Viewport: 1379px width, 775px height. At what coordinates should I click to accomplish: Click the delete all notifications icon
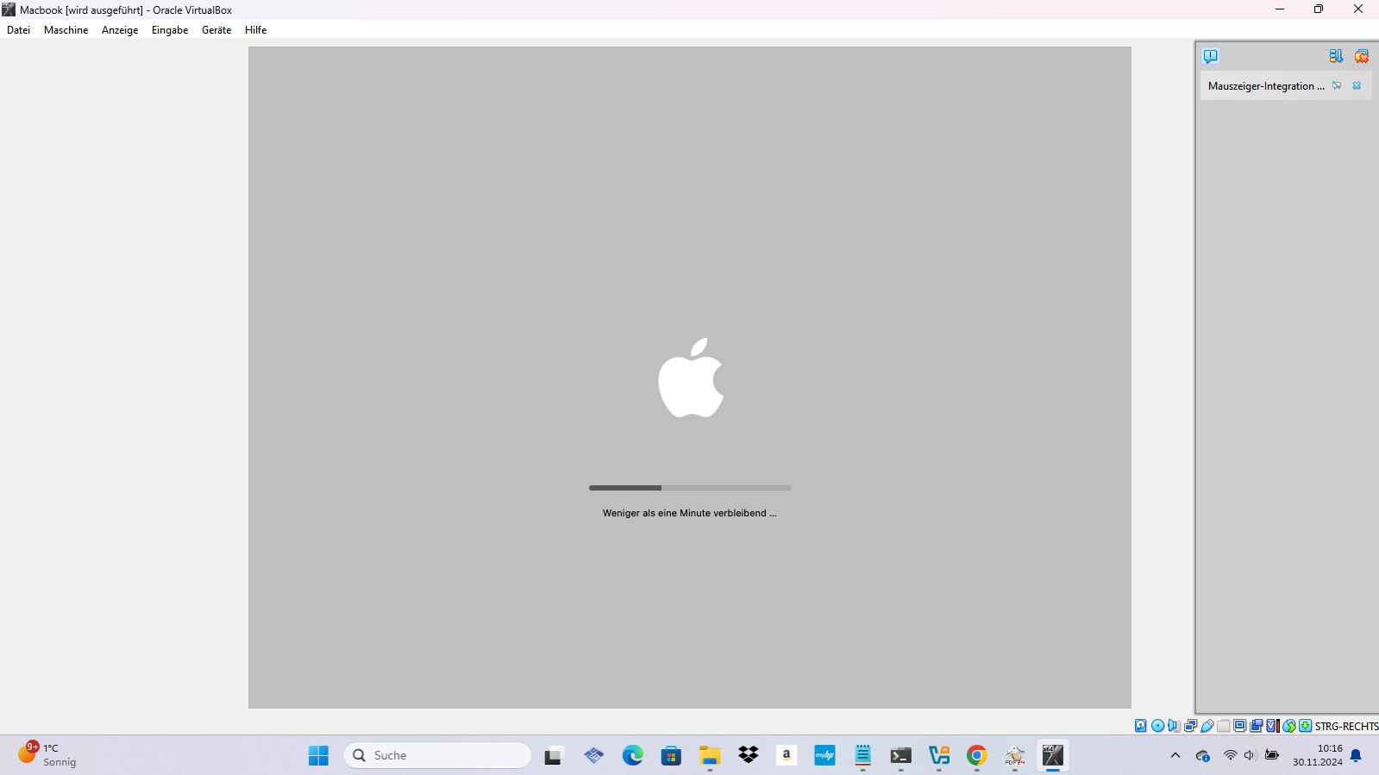(x=1362, y=56)
